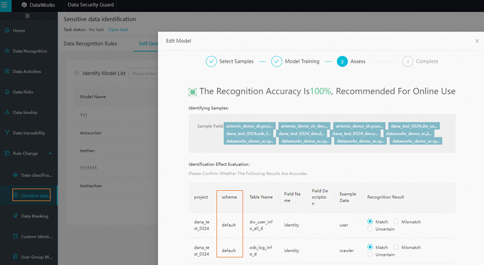
Task: Click the ods_log_info_d table name cell
Action: coord(260,250)
